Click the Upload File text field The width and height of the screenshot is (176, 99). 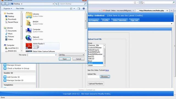[x=94, y=77]
